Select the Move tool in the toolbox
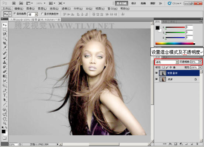The width and height of the screenshot is (204, 147). [5, 25]
